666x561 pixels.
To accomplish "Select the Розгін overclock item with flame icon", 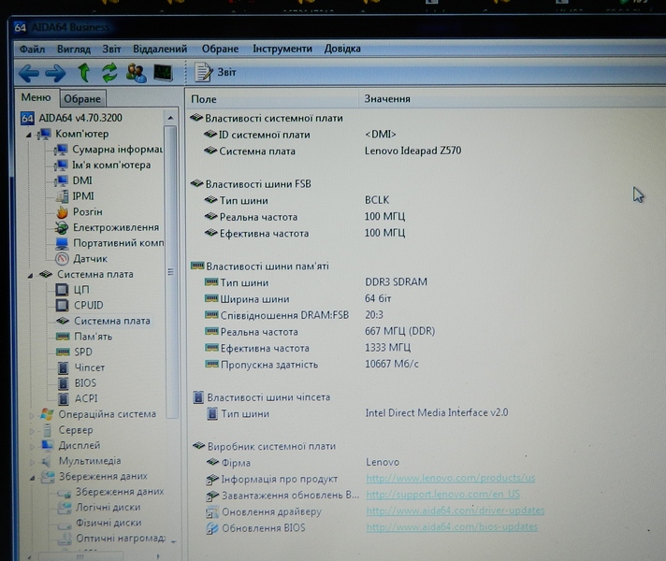I will pos(87,212).
